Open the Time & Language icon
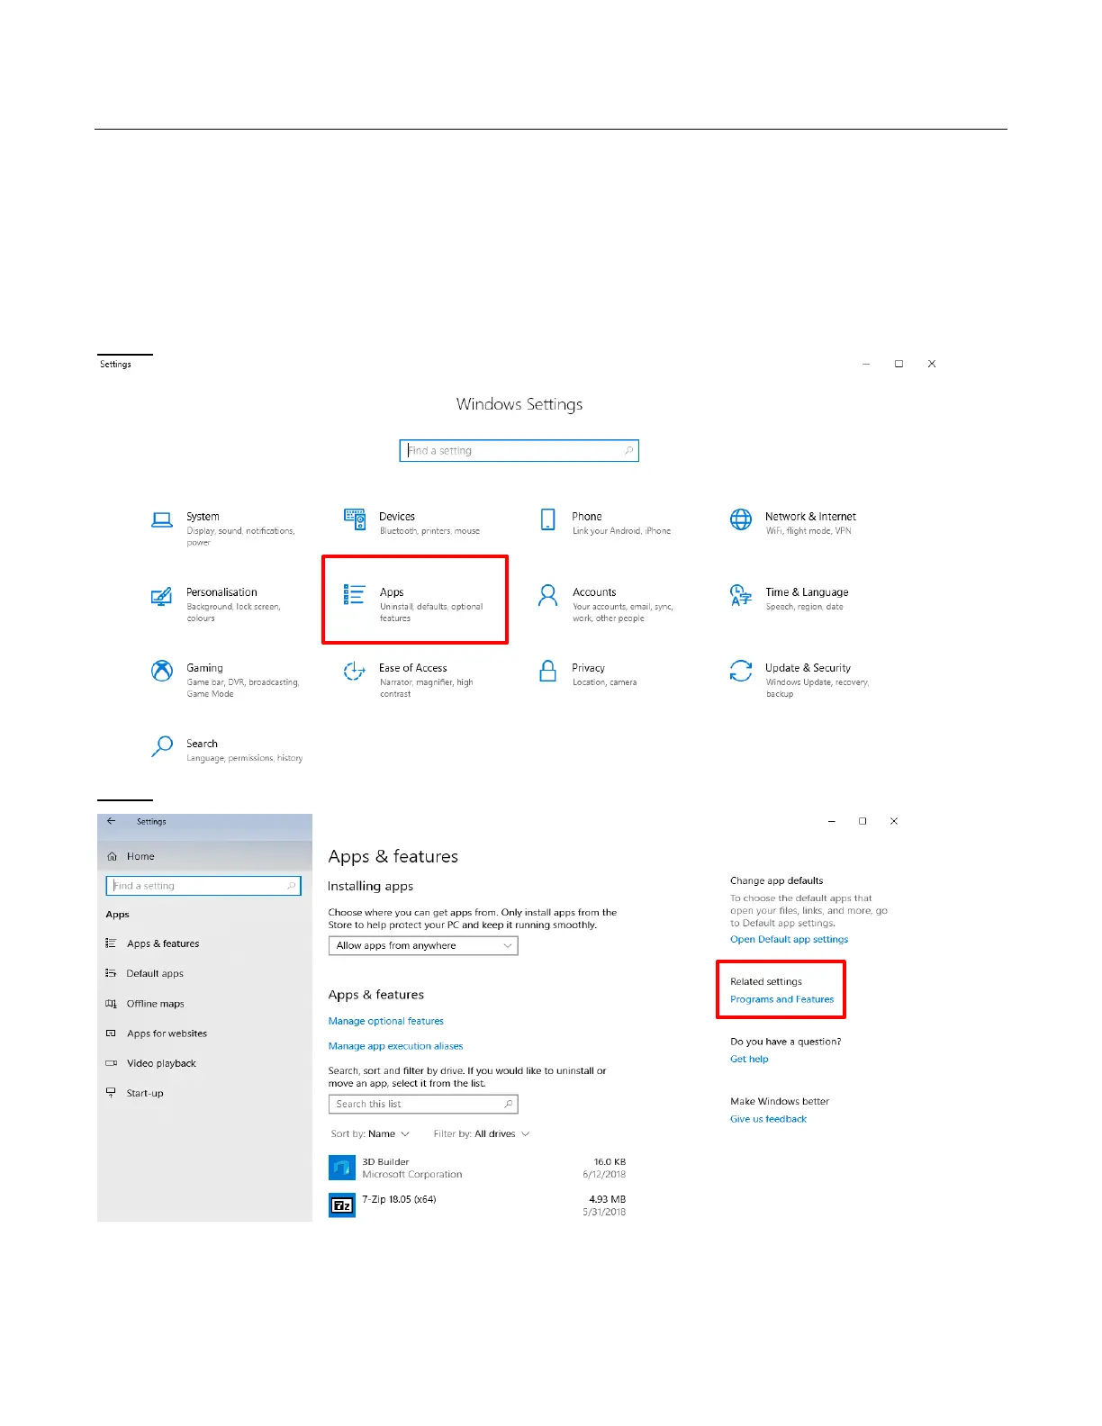The height and width of the screenshot is (1426, 1102). pyautogui.click(x=741, y=595)
